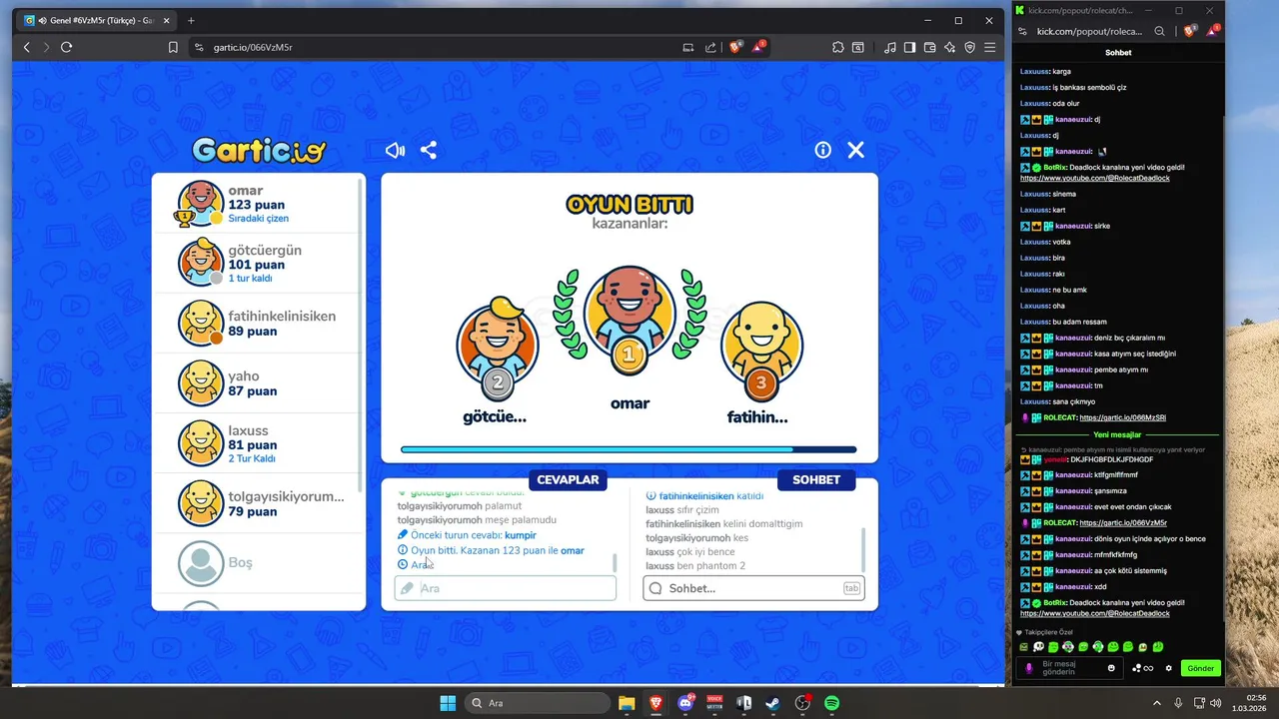This screenshot has height=719, width=1279.
Task: Open Steam from the taskbar
Action: click(x=773, y=703)
